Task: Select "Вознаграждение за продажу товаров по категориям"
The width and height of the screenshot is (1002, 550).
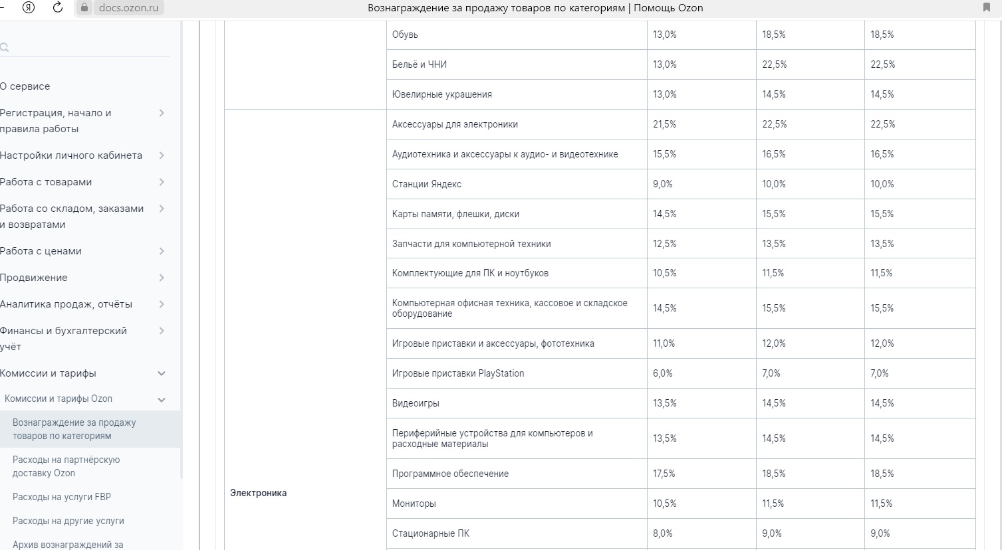Action: pos(74,429)
